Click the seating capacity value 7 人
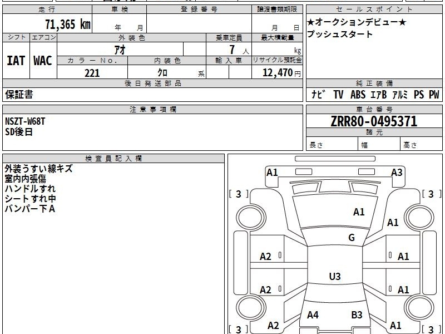445x334 pixels. click(x=239, y=50)
